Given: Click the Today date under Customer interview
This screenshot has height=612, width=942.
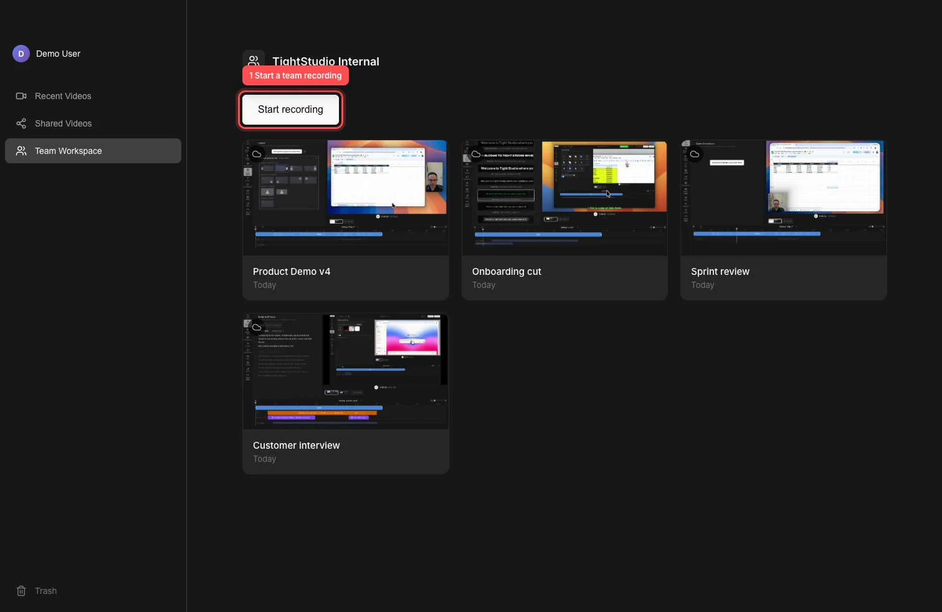Looking at the screenshot, I should [265, 459].
